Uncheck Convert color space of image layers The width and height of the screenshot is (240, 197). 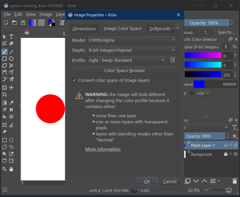(x=74, y=80)
